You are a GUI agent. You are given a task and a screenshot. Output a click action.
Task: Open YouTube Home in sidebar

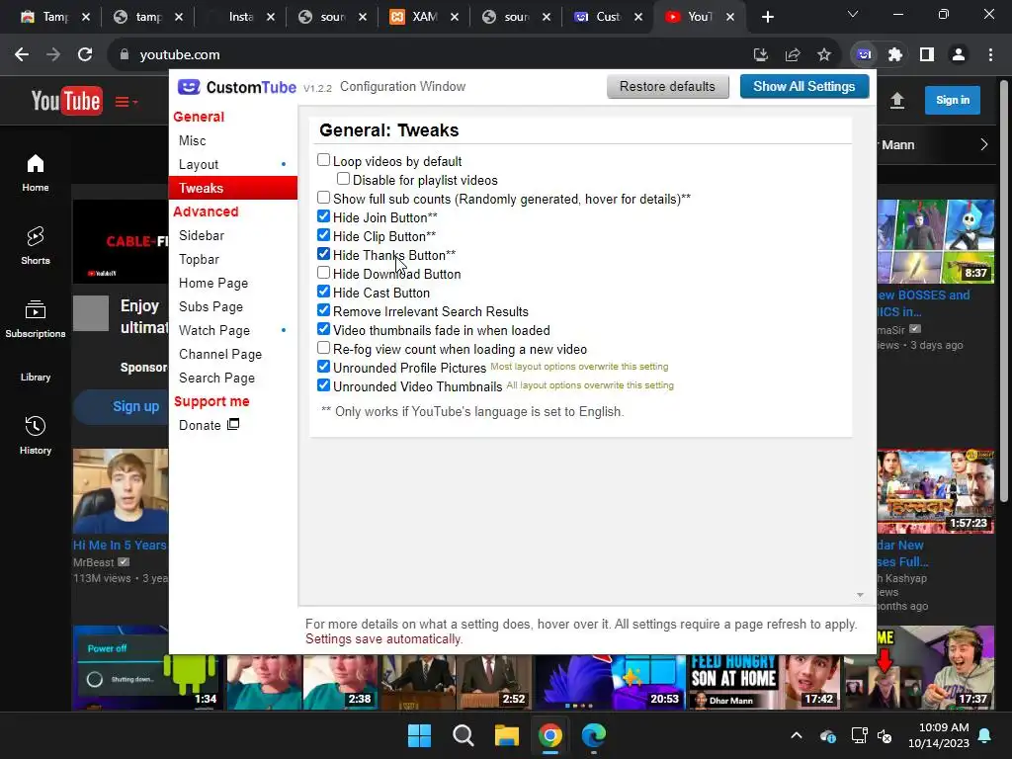click(36, 173)
